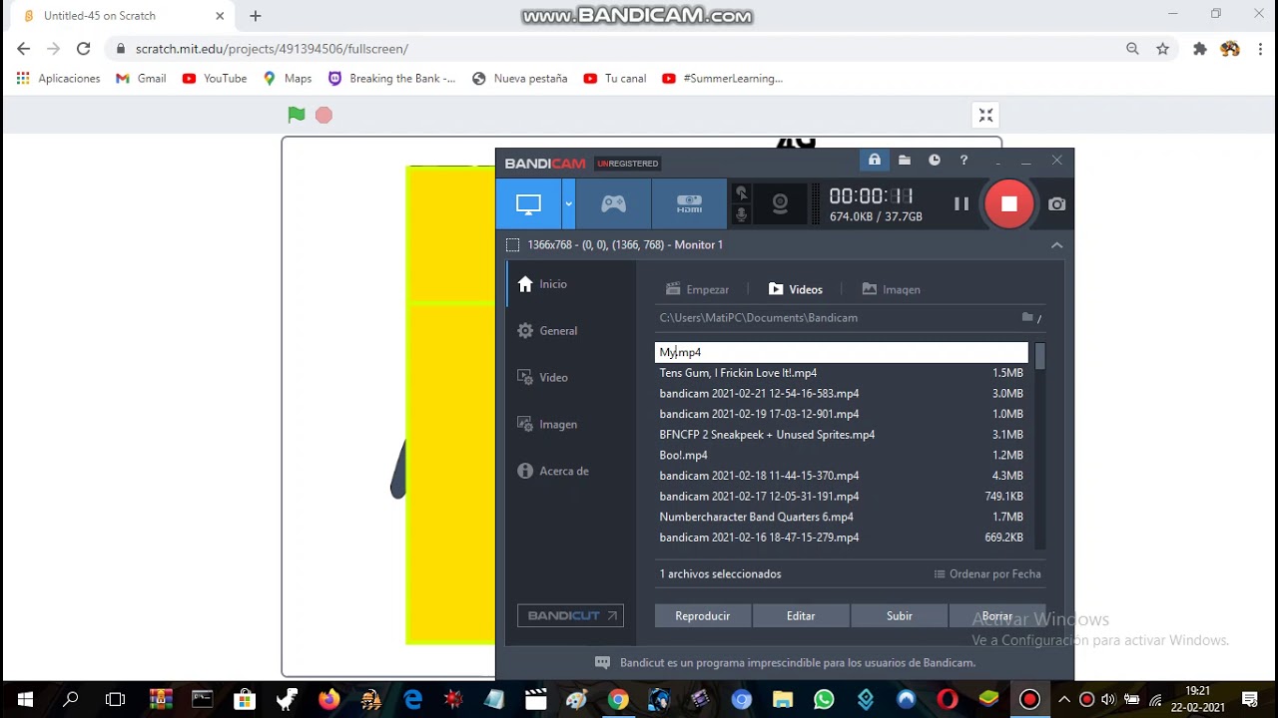Stop recording with red stop button
This screenshot has width=1278, height=718.
(1009, 203)
